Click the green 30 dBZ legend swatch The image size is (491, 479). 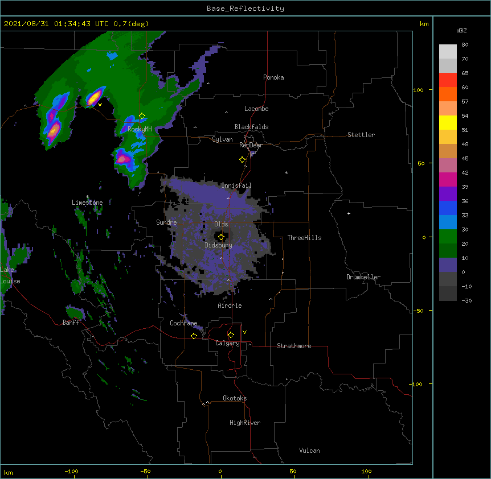pos(448,237)
